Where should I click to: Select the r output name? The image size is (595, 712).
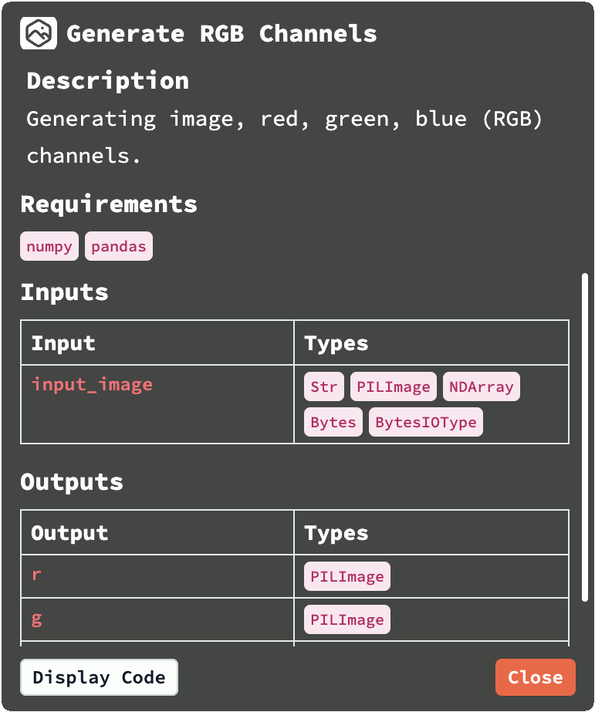pos(36,575)
